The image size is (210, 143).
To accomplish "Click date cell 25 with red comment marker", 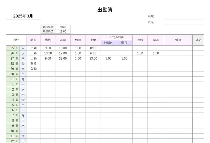I will coord(12,48).
